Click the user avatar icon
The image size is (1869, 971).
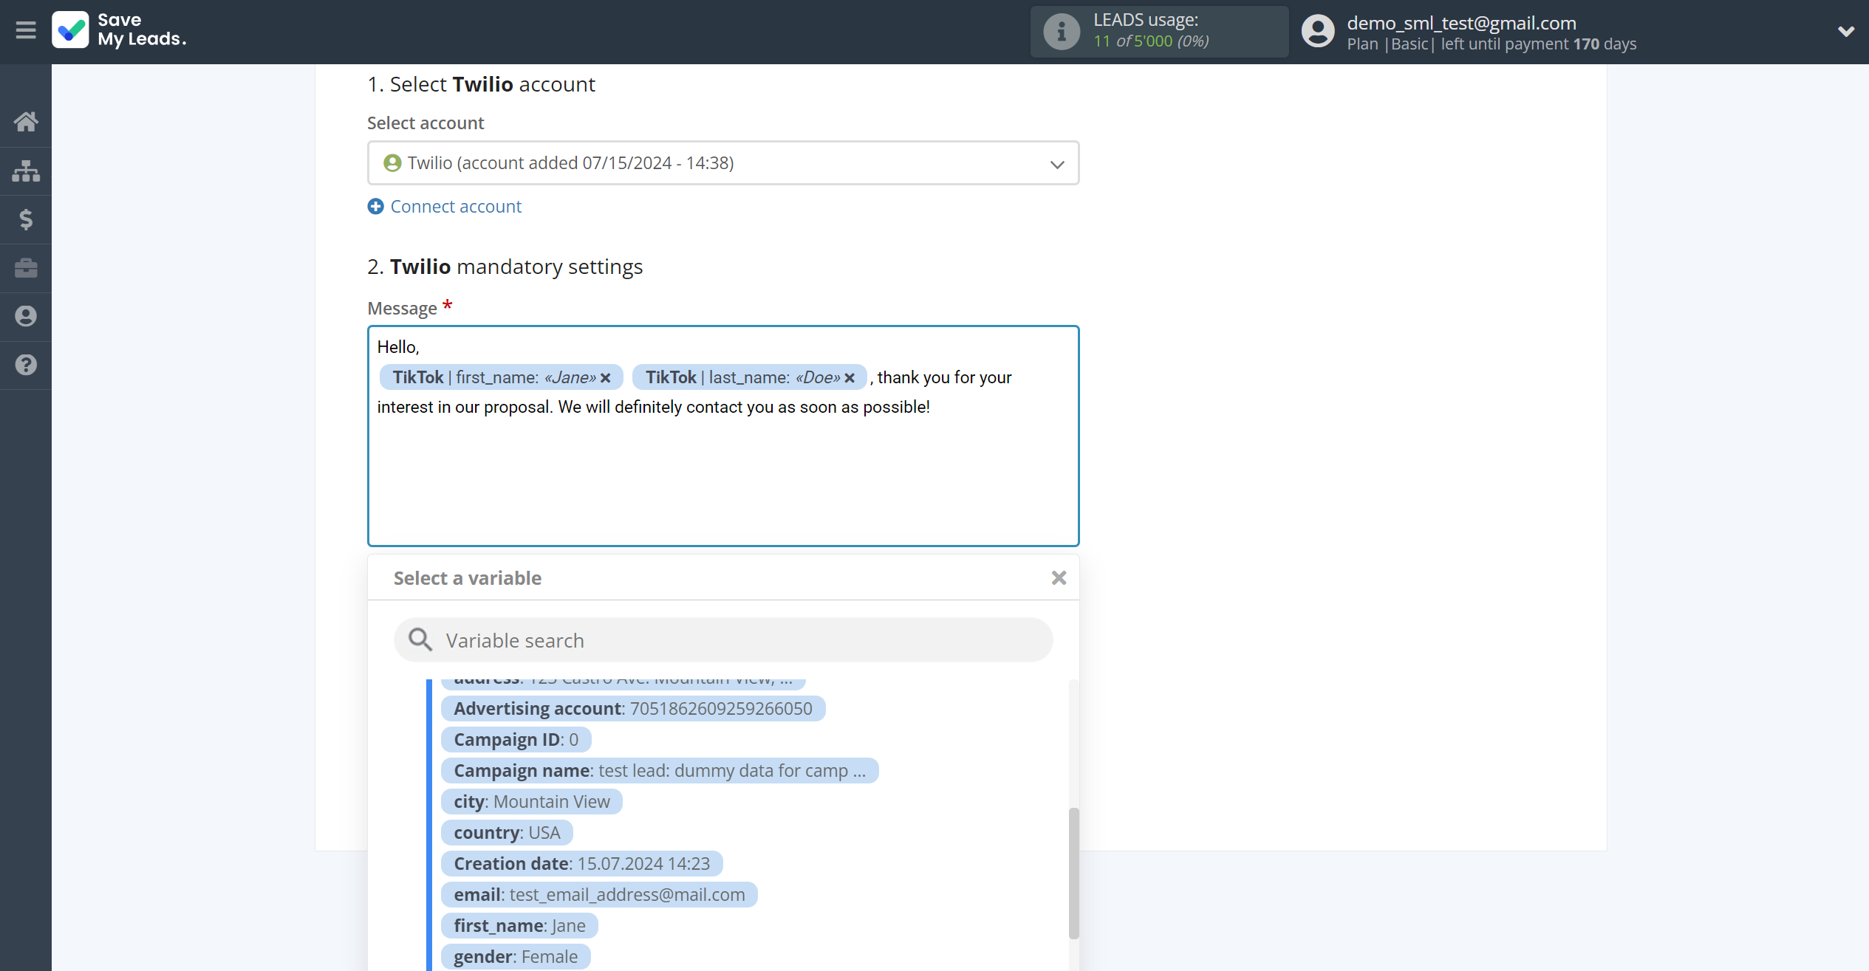[1318, 32]
